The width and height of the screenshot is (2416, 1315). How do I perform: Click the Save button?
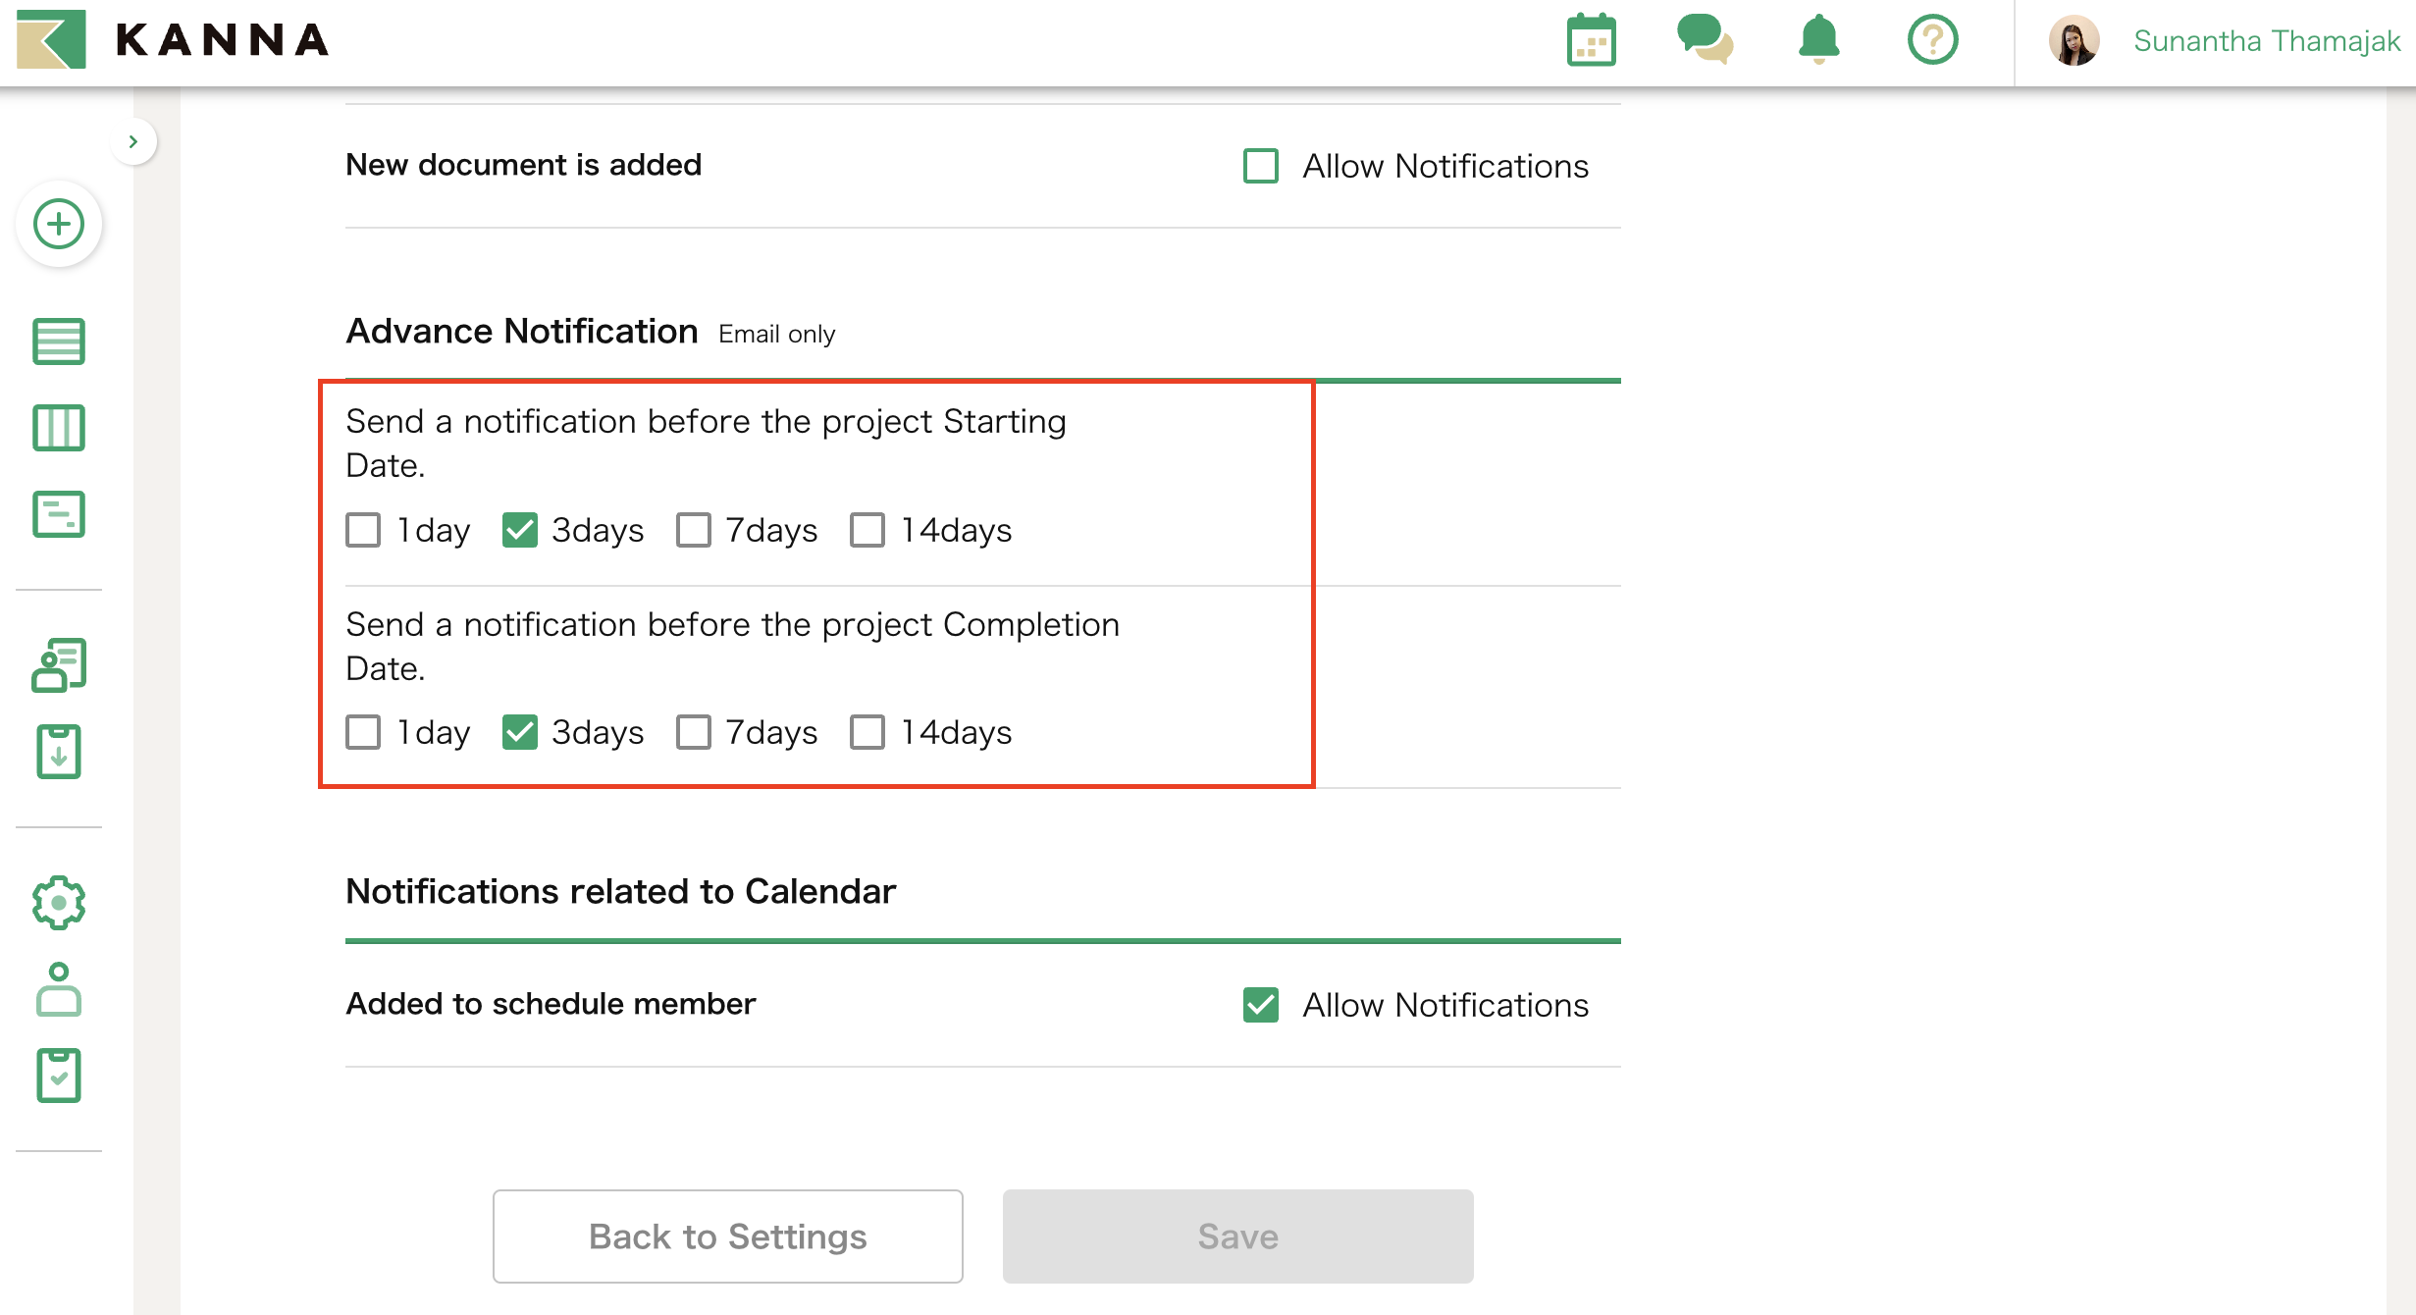point(1237,1236)
